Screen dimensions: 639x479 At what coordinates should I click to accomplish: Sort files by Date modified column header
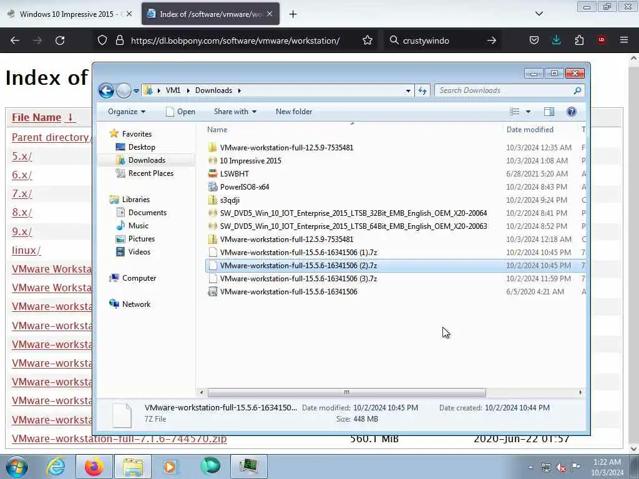[x=530, y=130]
